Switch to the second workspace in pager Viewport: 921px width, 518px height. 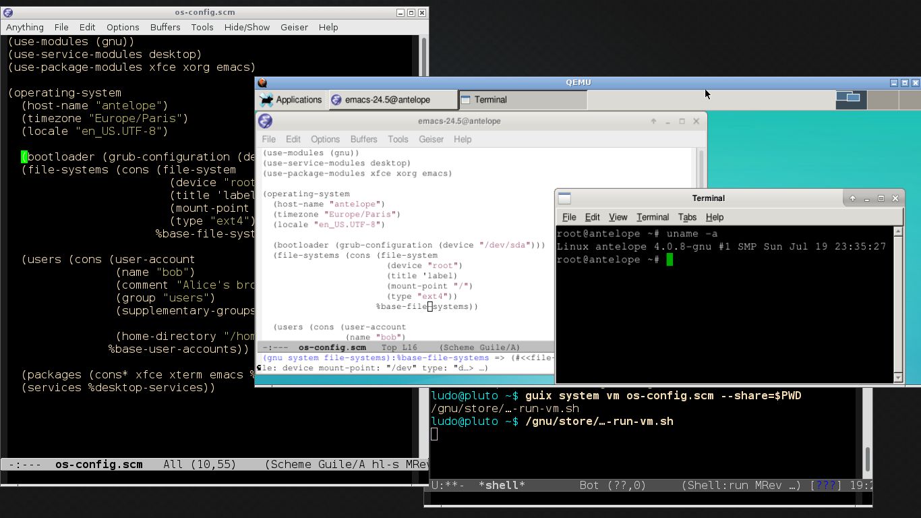click(x=883, y=99)
